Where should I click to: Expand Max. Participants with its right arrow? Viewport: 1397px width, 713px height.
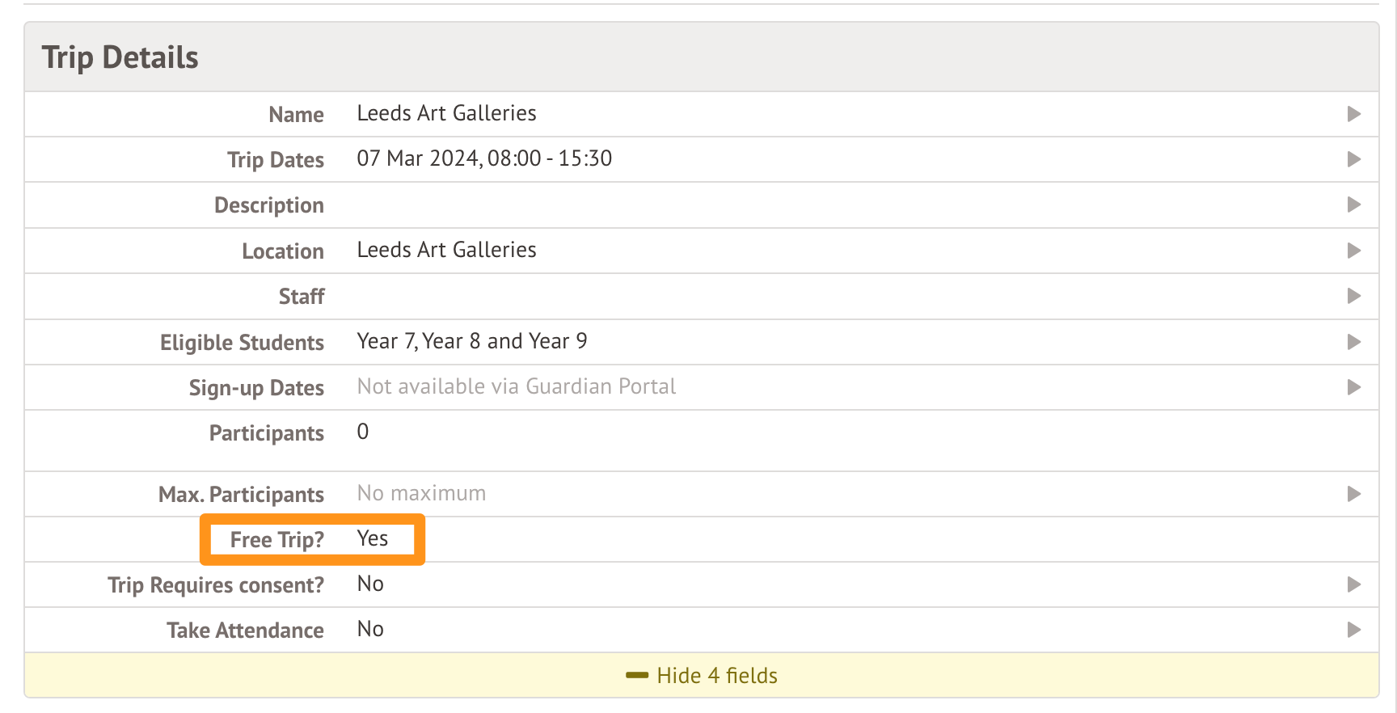(x=1353, y=494)
